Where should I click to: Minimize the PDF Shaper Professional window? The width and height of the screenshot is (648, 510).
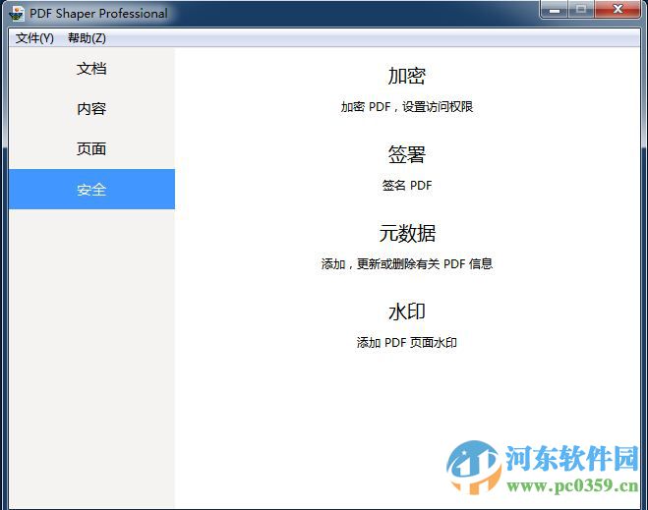(x=555, y=10)
